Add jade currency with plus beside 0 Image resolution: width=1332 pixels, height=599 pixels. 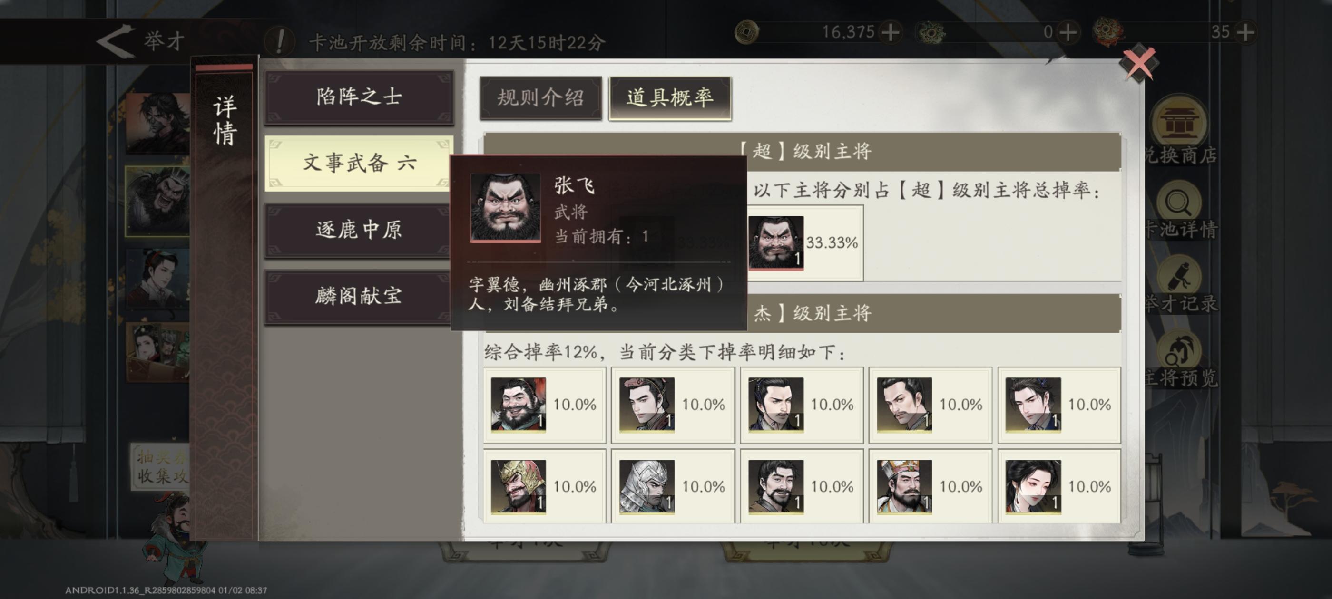(1068, 32)
